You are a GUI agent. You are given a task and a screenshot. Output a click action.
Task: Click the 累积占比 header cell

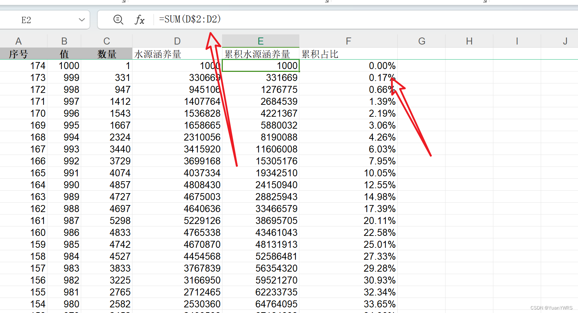tap(349, 54)
